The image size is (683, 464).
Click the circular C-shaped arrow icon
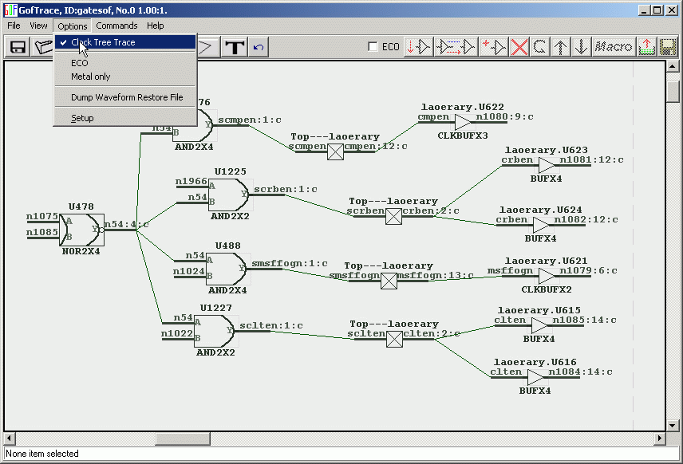point(539,46)
